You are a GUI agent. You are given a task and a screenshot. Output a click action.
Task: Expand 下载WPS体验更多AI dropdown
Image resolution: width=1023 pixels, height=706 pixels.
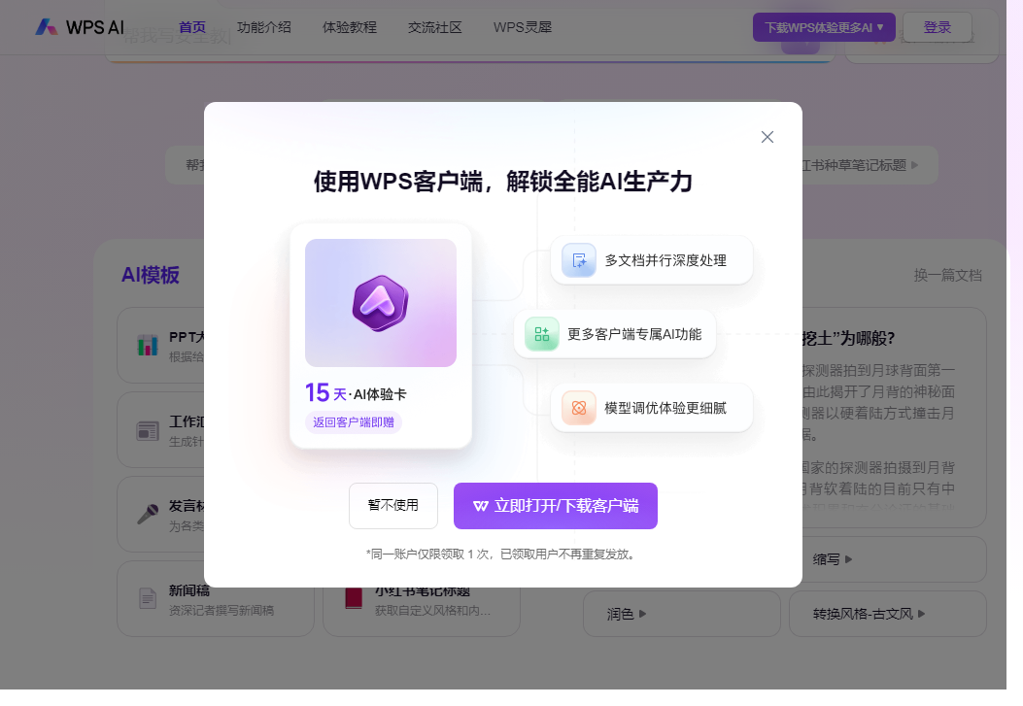point(824,27)
